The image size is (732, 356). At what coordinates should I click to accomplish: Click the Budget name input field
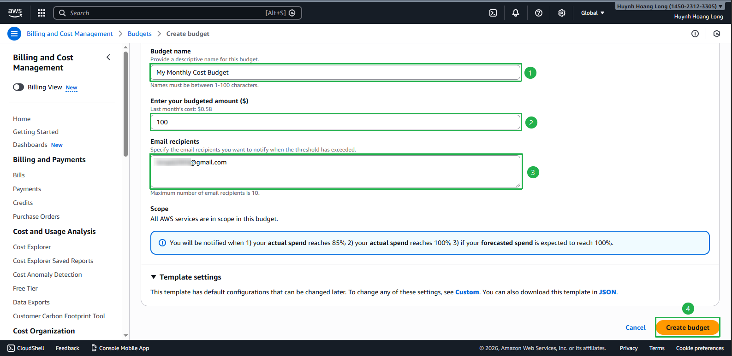point(335,72)
